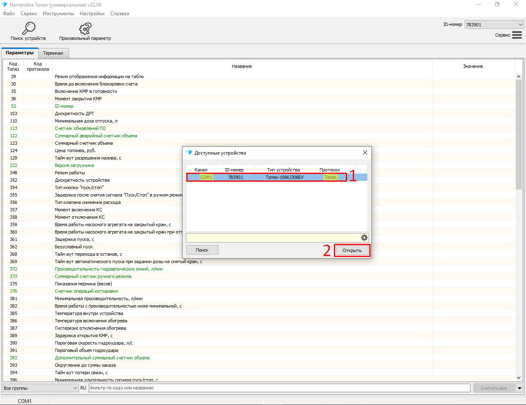526x405 pixels.
Task: Select row Округление до суммы заказа
Action: (x=259, y=365)
